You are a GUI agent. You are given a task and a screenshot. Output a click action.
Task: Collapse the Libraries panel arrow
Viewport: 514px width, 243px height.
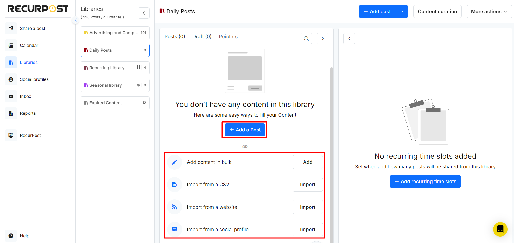tap(144, 13)
